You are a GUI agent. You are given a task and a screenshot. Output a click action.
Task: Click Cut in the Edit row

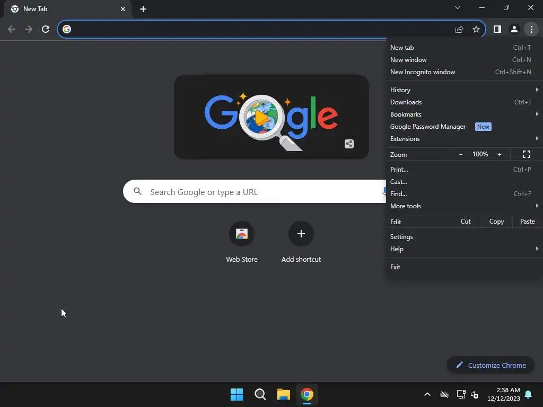(466, 222)
